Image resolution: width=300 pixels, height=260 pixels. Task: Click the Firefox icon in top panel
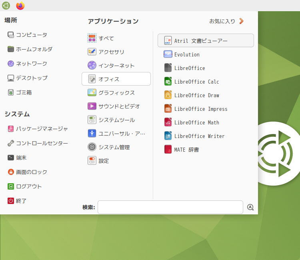point(20,6)
